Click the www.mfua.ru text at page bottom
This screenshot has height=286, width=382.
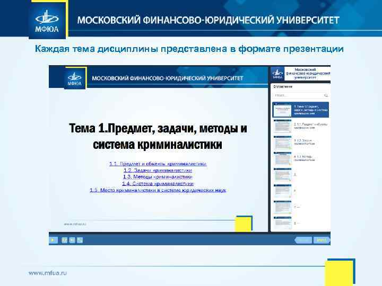(x=48, y=273)
